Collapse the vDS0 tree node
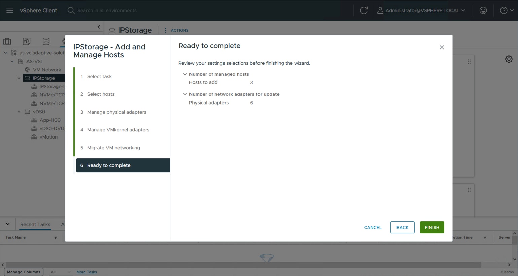The image size is (518, 276). coord(19,112)
